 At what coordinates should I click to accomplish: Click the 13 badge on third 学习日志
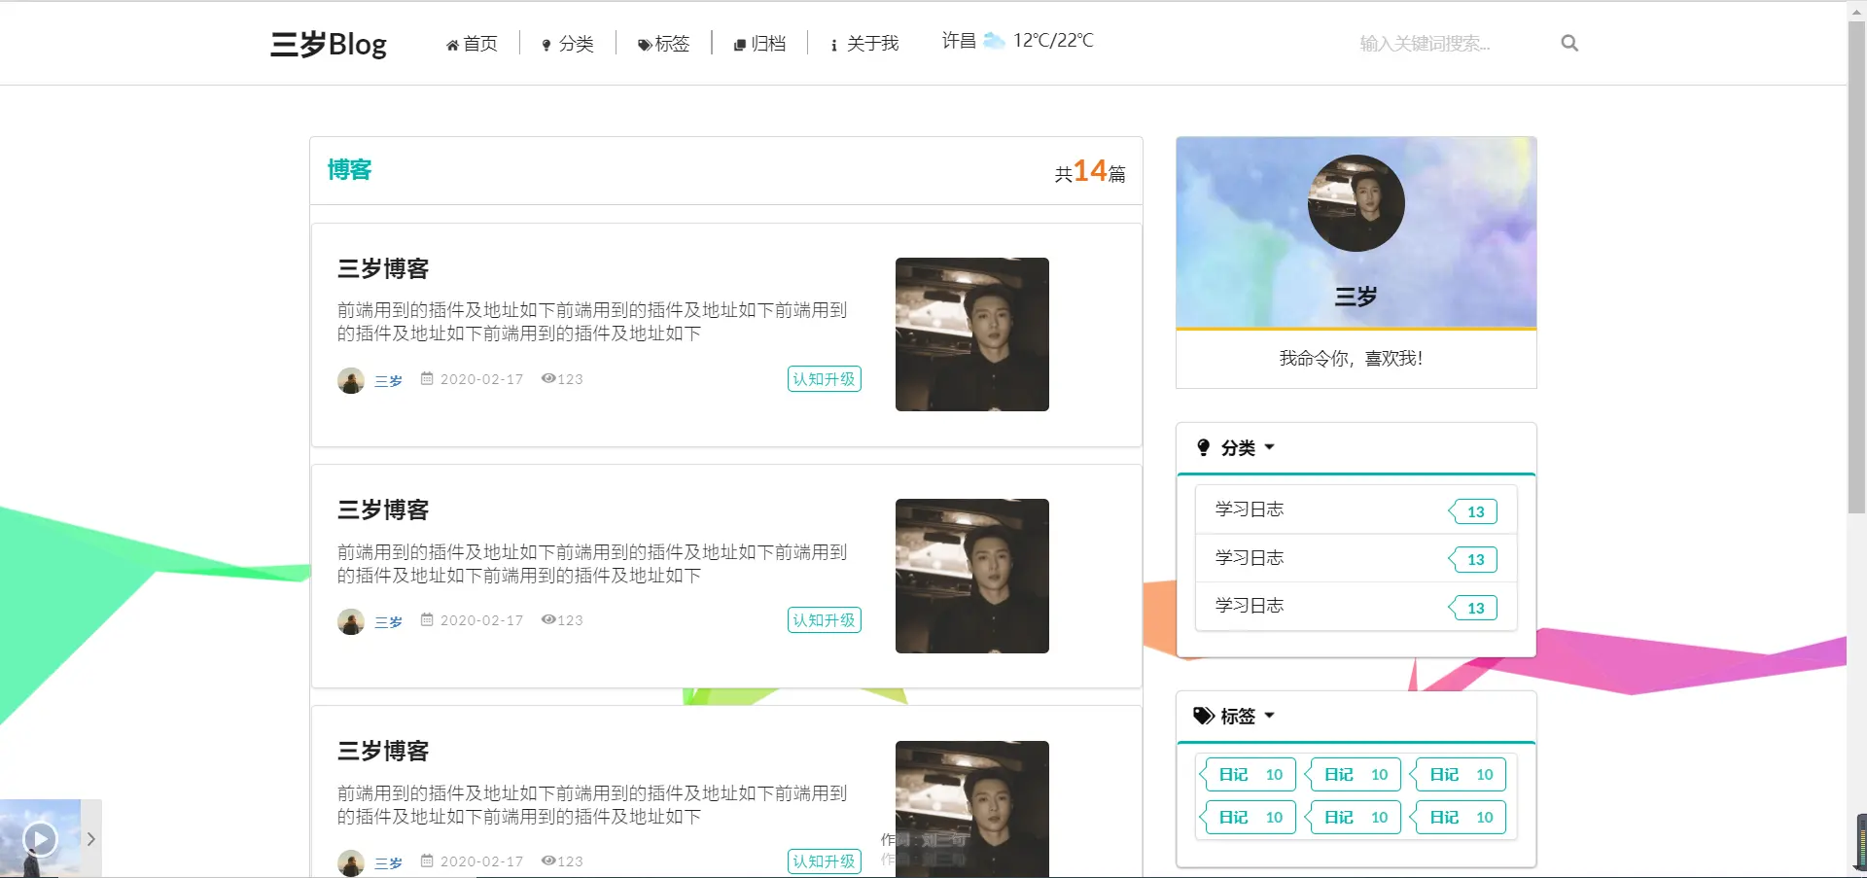(1473, 608)
